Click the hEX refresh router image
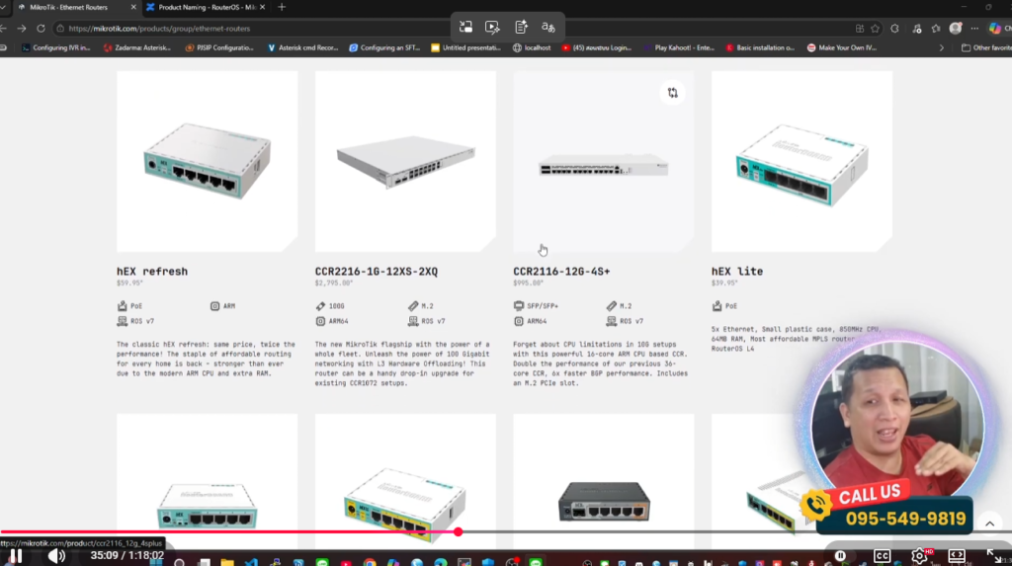 tap(208, 161)
